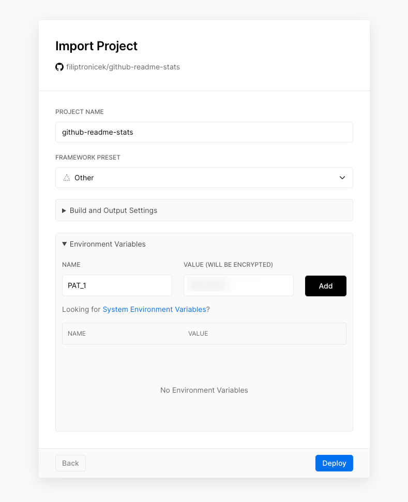Image resolution: width=408 pixels, height=502 pixels.
Task: Collapse the Environment Variables section triangle
Action: (x=64, y=244)
